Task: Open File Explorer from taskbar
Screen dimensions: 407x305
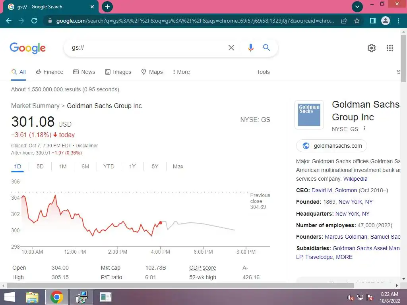Action: [x=32, y=297]
